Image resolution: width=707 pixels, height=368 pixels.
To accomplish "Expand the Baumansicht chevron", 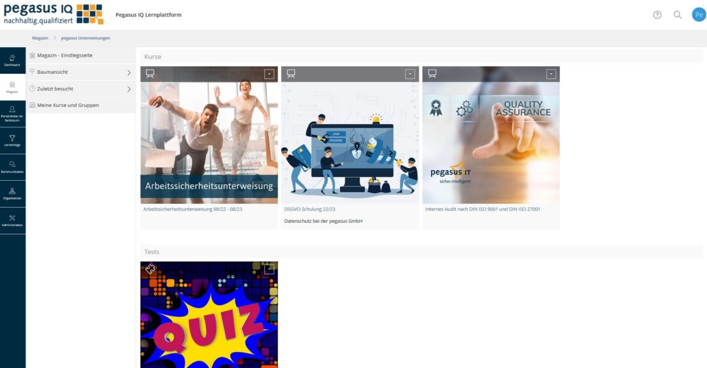I will pyautogui.click(x=129, y=73).
